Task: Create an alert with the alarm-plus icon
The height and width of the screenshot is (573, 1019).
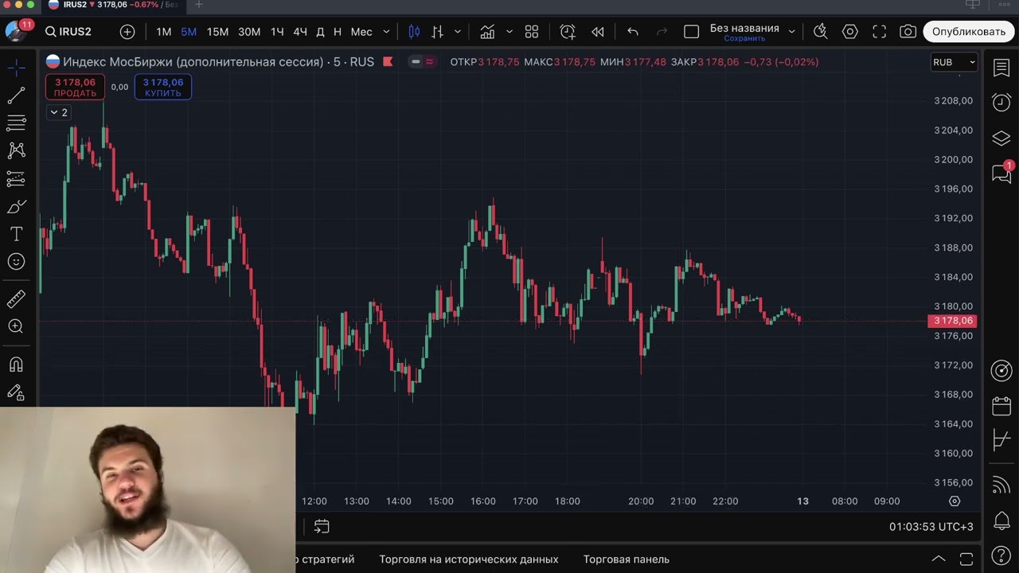Action: pyautogui.click(x=568, y=32)
